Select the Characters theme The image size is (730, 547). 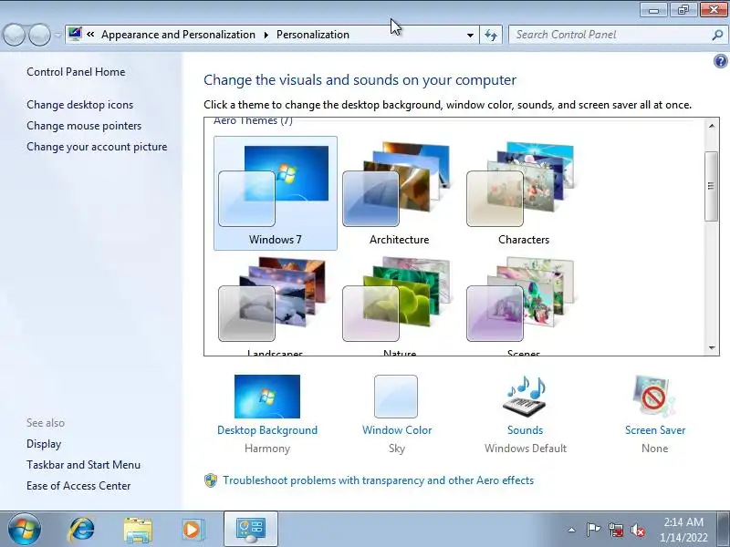click(523, 193)
